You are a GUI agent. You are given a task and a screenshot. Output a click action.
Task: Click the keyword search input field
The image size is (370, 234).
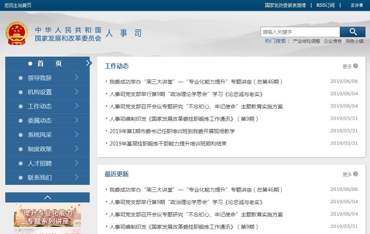coord(300,32)
